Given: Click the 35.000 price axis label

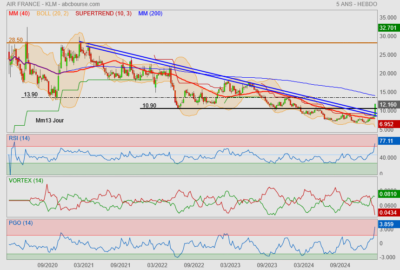Looking at the screenshot, I should (388, 18).
